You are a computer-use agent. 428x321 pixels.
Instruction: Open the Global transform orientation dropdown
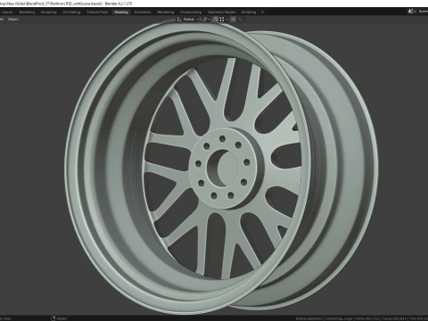[x=191, y=20]
